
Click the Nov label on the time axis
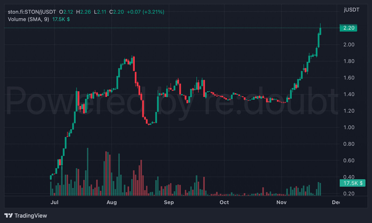[281, 202]
